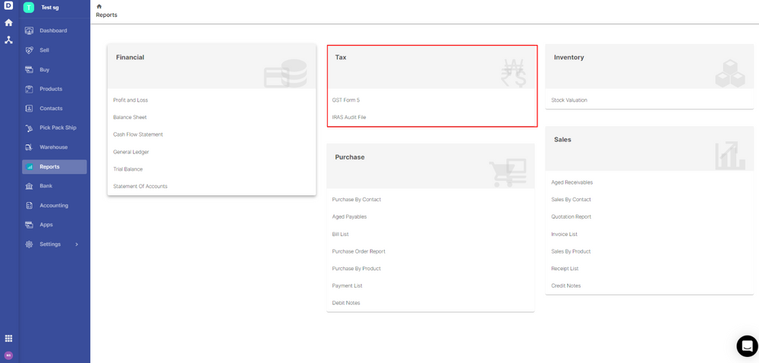Viewport: 759px width, 363px height.
Task: Select Accounting in the sidebar menu
Action: click(x=53, y=206)
